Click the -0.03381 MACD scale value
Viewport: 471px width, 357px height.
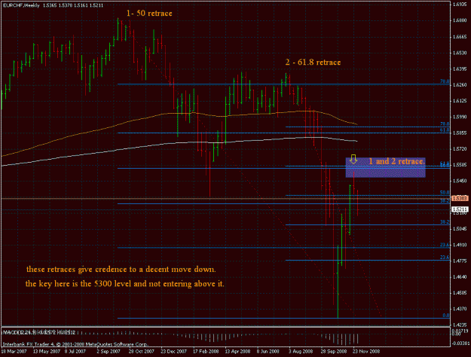pyautogui.click(x=460, y=343)
